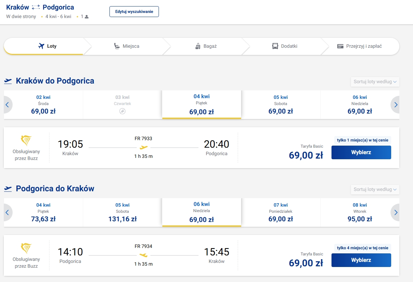Select outbound date 02 kwi Środa

(x=43, y=104)
